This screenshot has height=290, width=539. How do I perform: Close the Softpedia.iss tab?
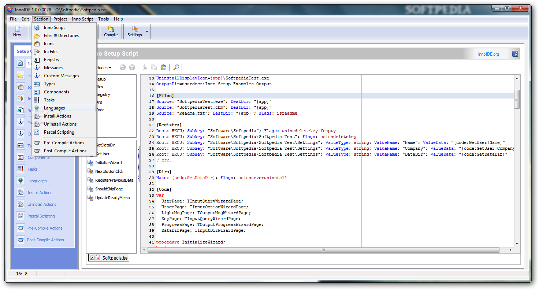pyautogui.click(x=92, y=258)
